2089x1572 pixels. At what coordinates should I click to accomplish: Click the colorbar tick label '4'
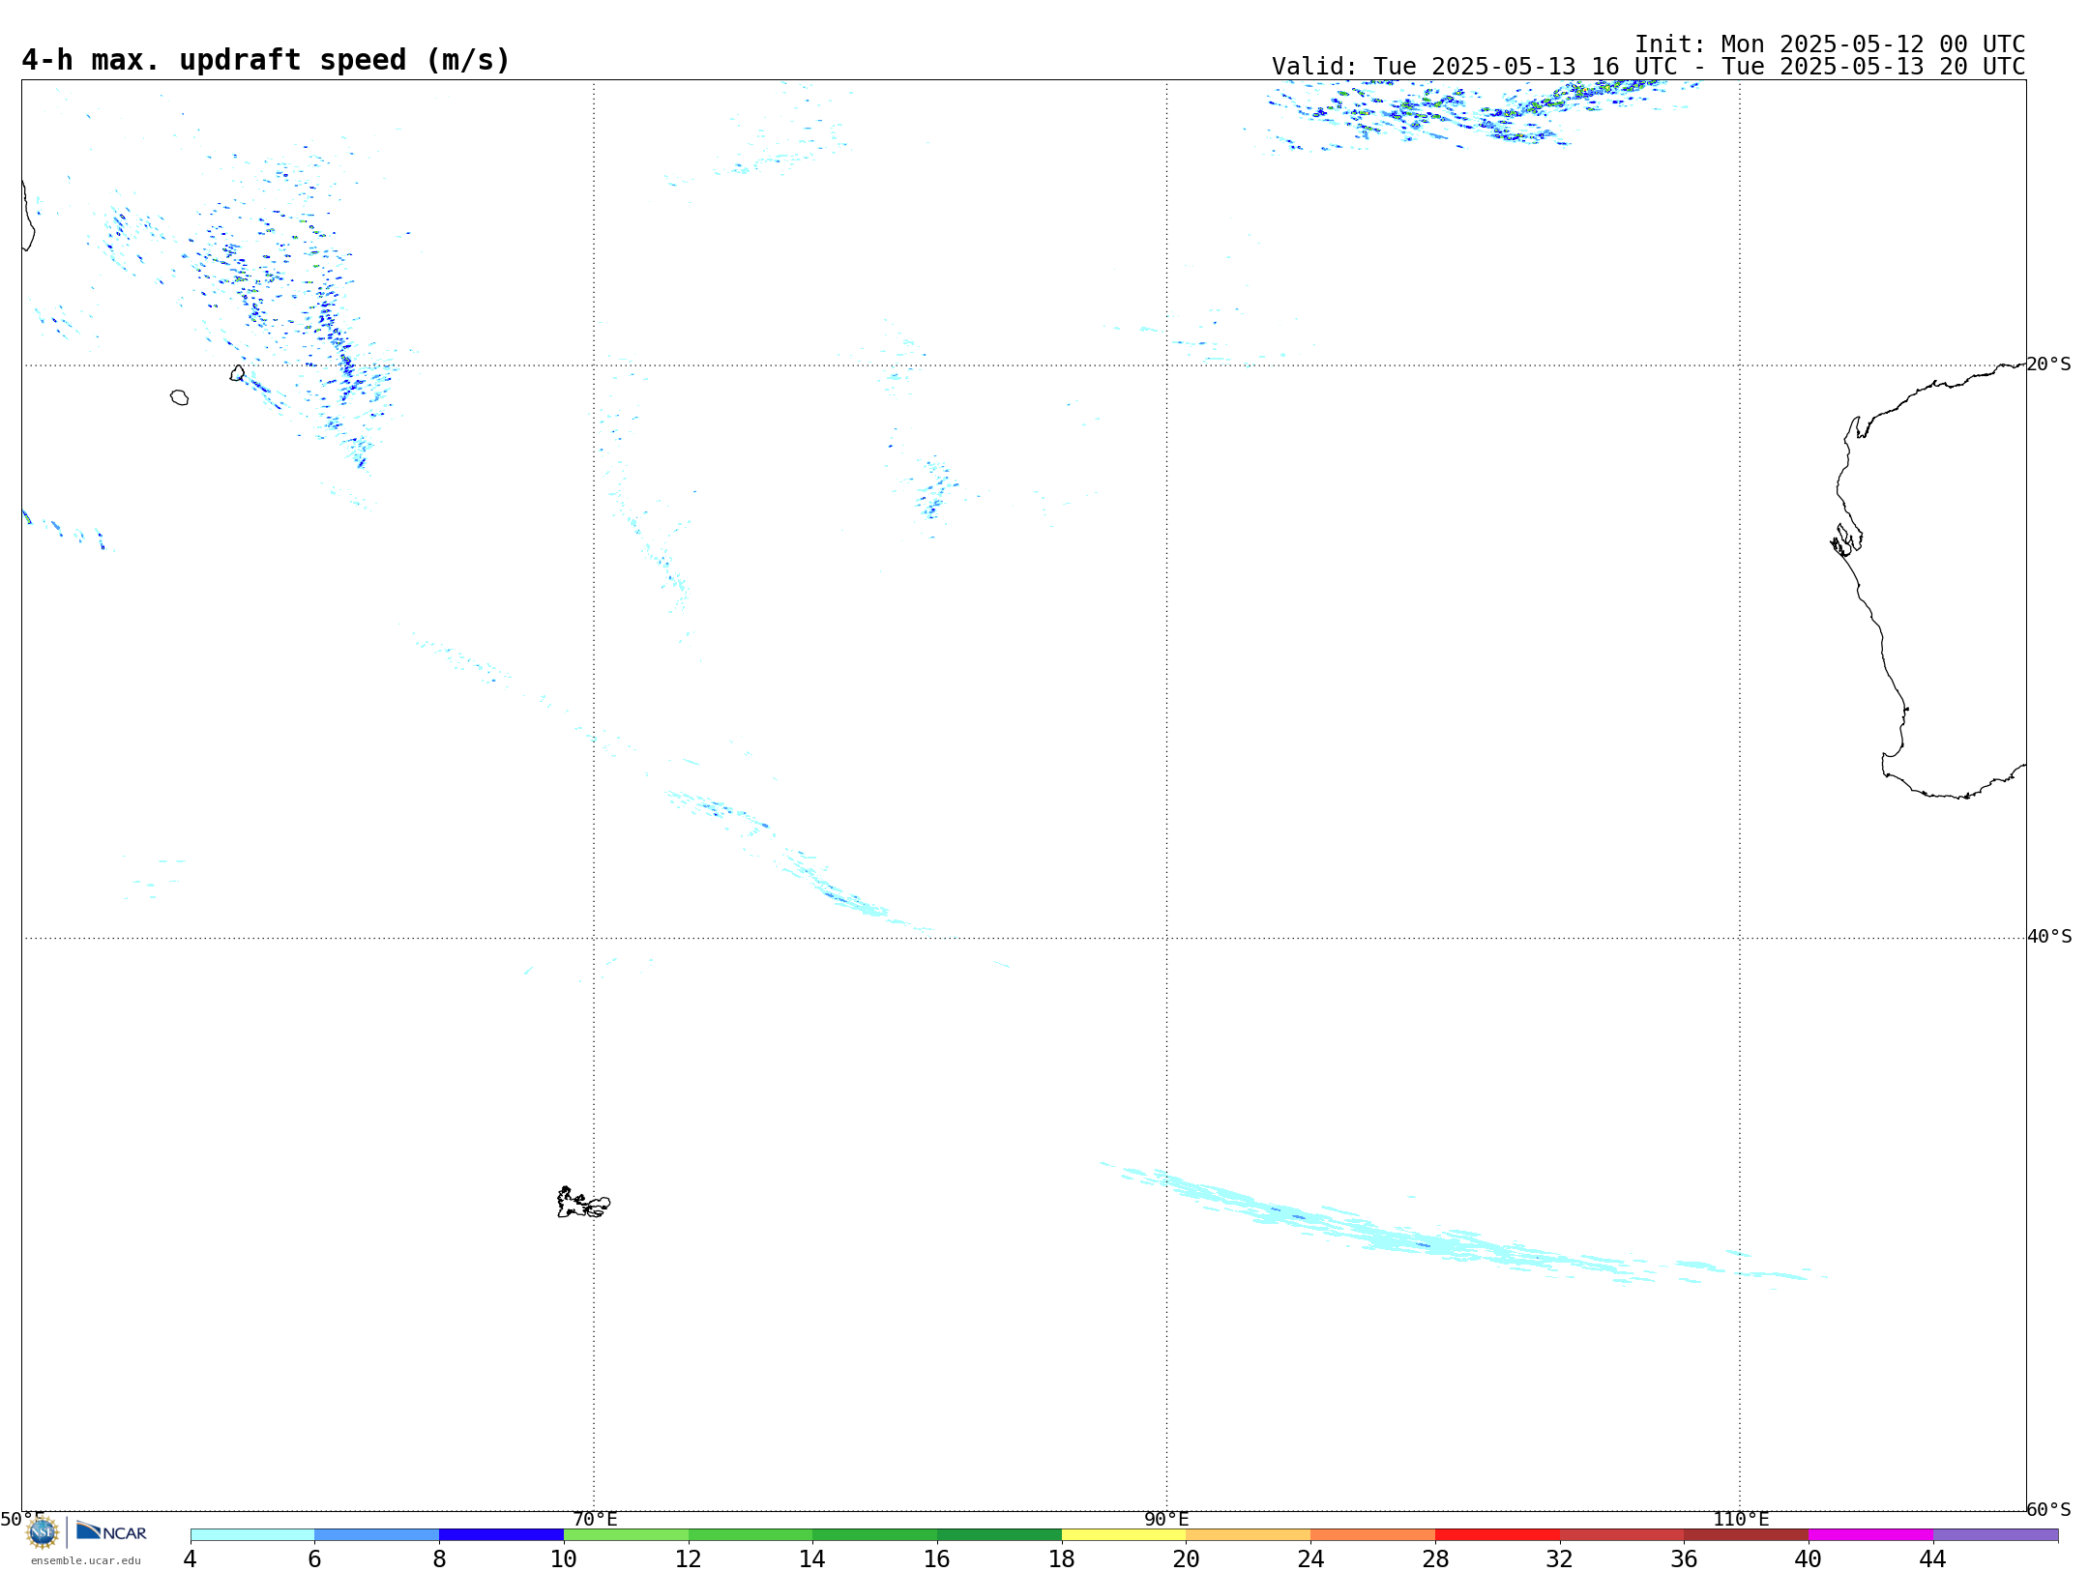[x=191, y=1558]
